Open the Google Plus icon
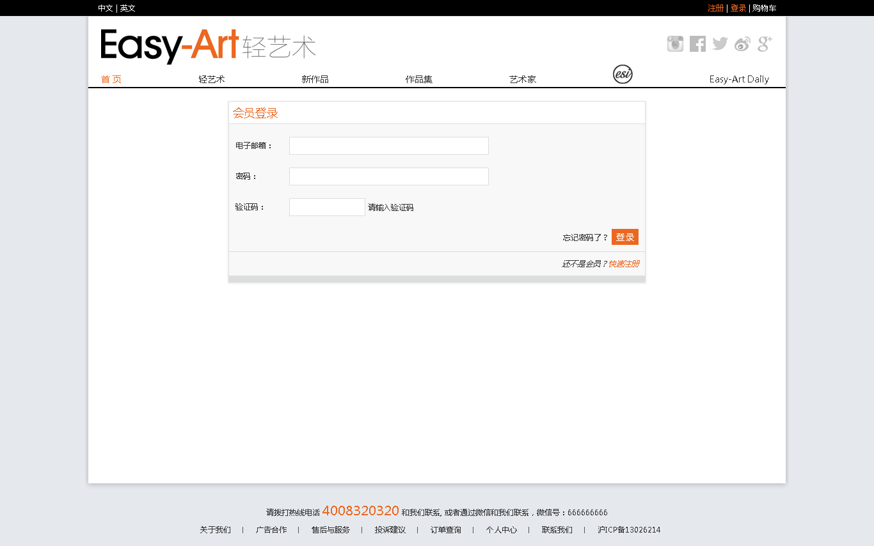 click(x=765, y=44)
